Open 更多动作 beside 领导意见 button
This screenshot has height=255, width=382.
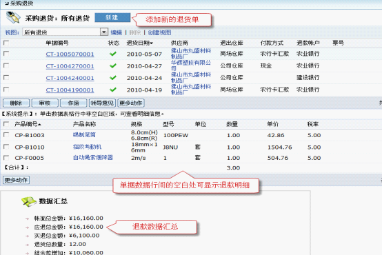[x=131, y=103]
